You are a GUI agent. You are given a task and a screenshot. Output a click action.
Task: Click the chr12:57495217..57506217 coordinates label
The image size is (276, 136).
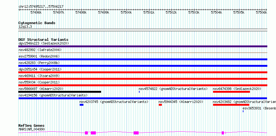[x=41, y=7]
